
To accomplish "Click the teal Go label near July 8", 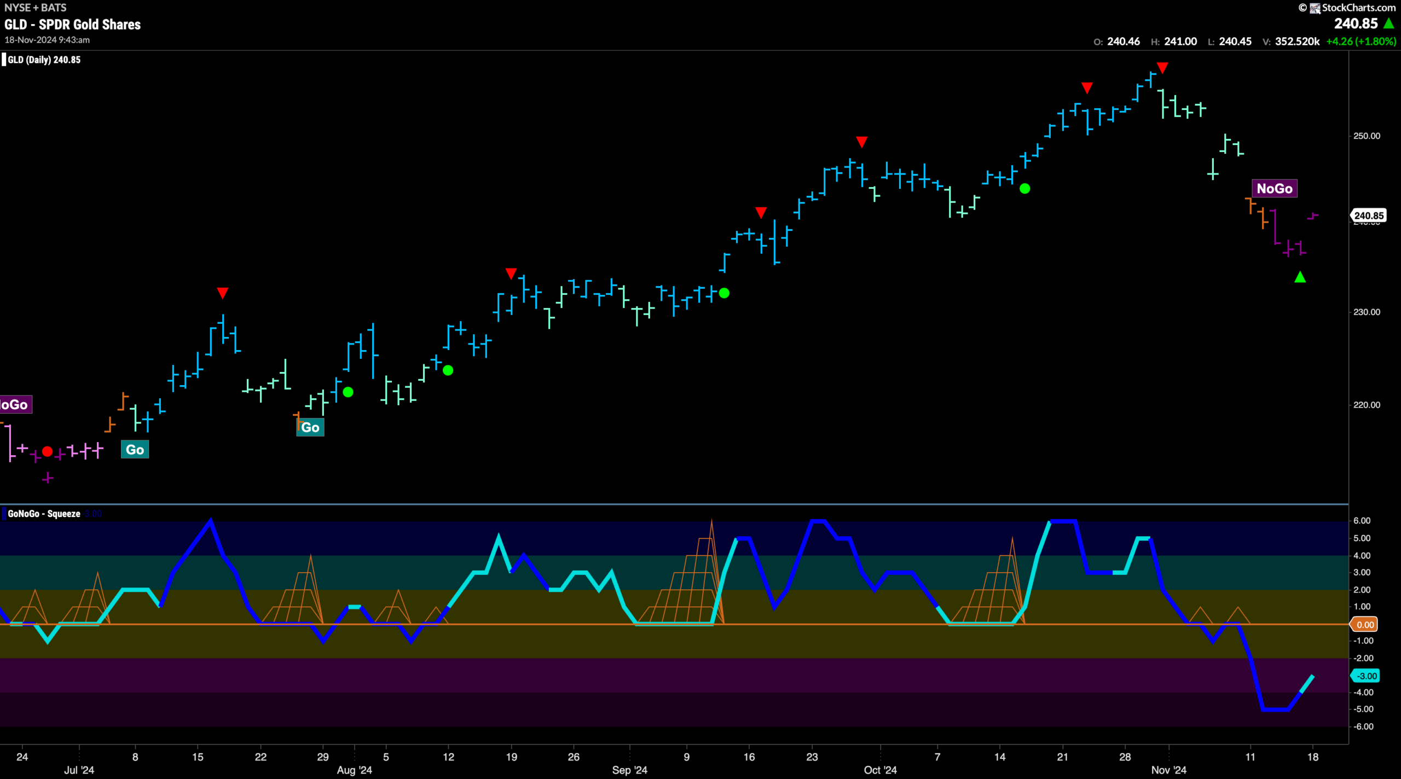I will tap(135, 450).
